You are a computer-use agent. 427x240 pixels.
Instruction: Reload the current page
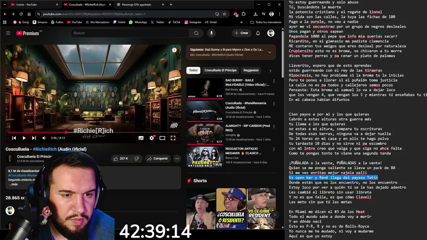pos(21,14)
